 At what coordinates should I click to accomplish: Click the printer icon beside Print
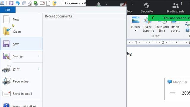pyautogui.click(x=7, y=69)
